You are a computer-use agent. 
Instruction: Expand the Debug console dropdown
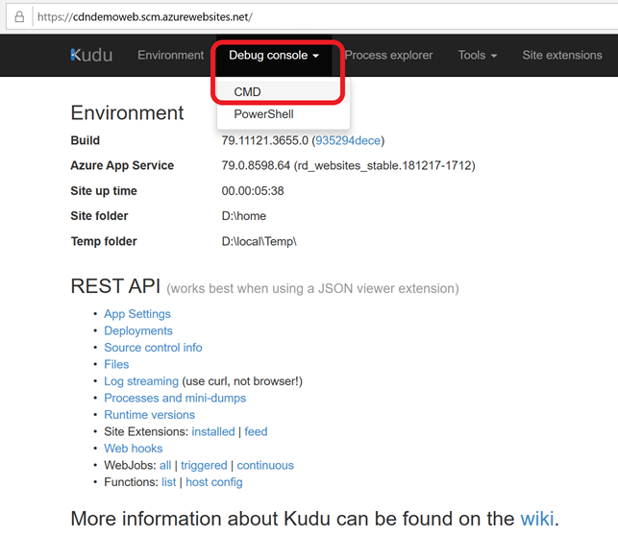(274, 55)
